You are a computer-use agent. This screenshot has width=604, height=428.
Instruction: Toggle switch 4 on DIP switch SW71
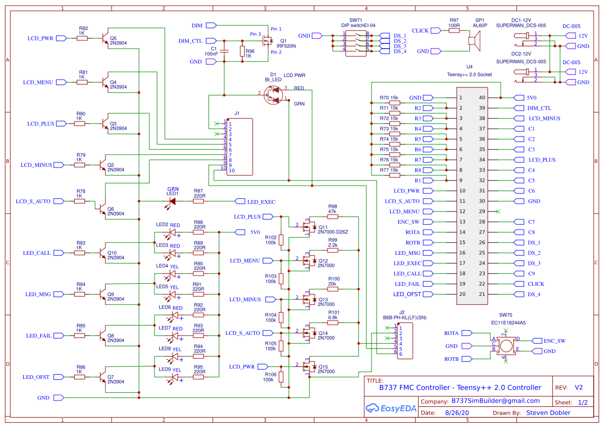(357, 51)
